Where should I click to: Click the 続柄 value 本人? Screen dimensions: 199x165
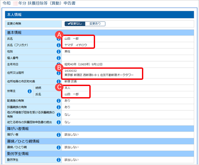[x=67, y=88]
